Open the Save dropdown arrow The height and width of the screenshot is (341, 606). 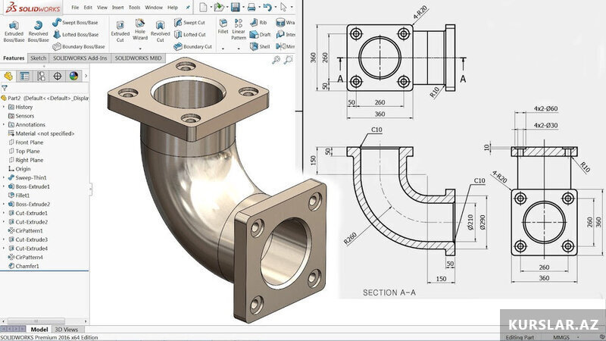pyautogui.click(x=243, y=7)
